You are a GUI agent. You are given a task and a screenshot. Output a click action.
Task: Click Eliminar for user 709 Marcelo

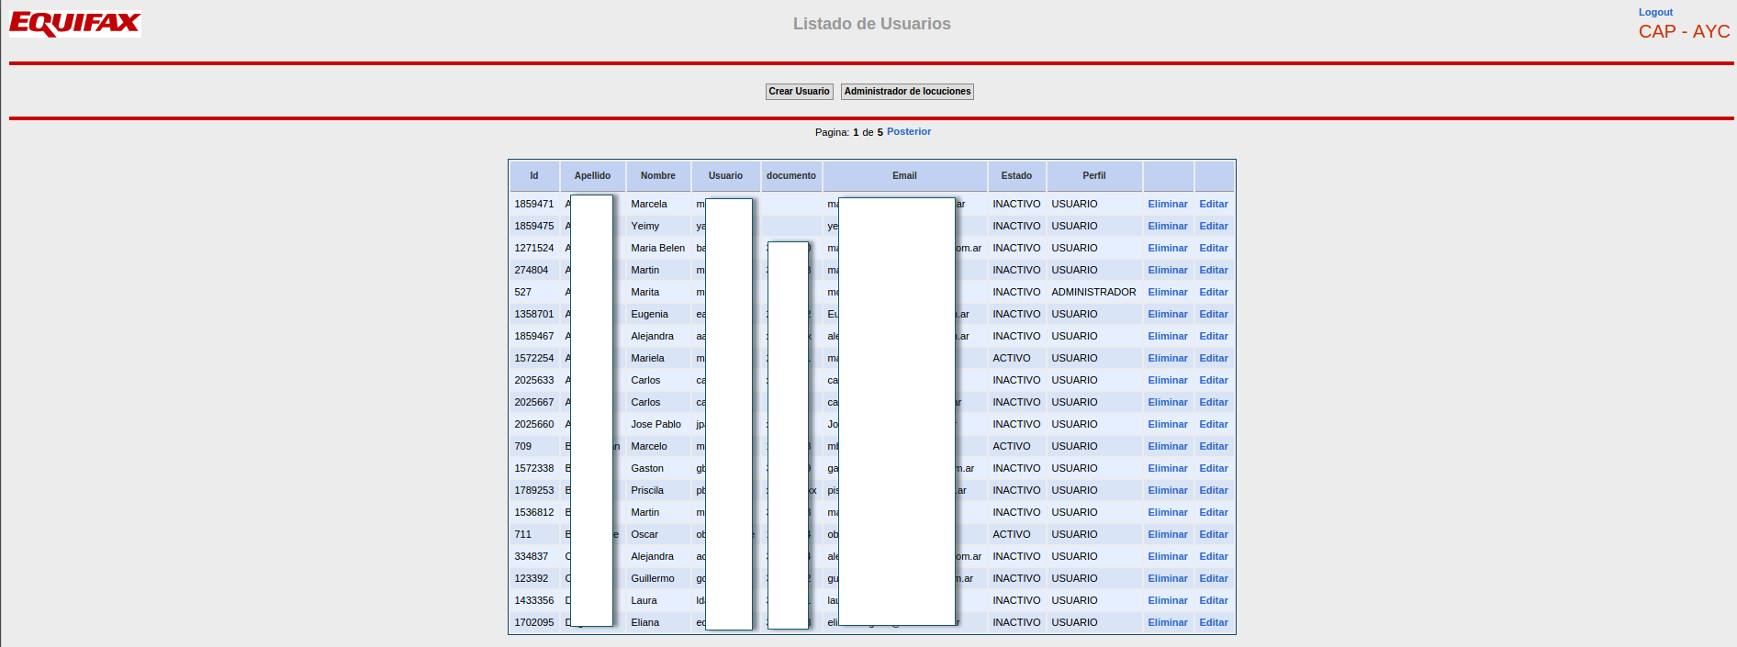pyautogui.click(x=1168, y=446)
